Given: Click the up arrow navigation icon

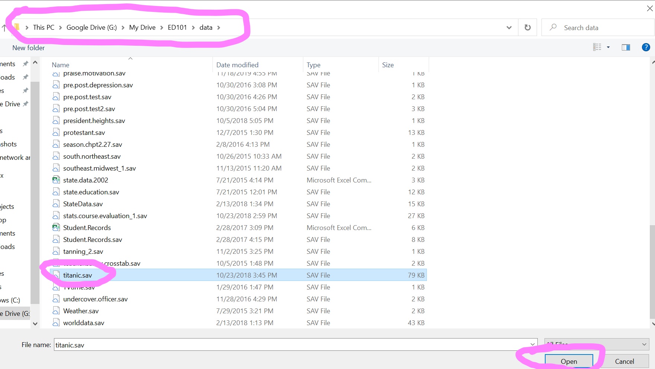Looking at the screenshot, I should [x=4, y=28].
